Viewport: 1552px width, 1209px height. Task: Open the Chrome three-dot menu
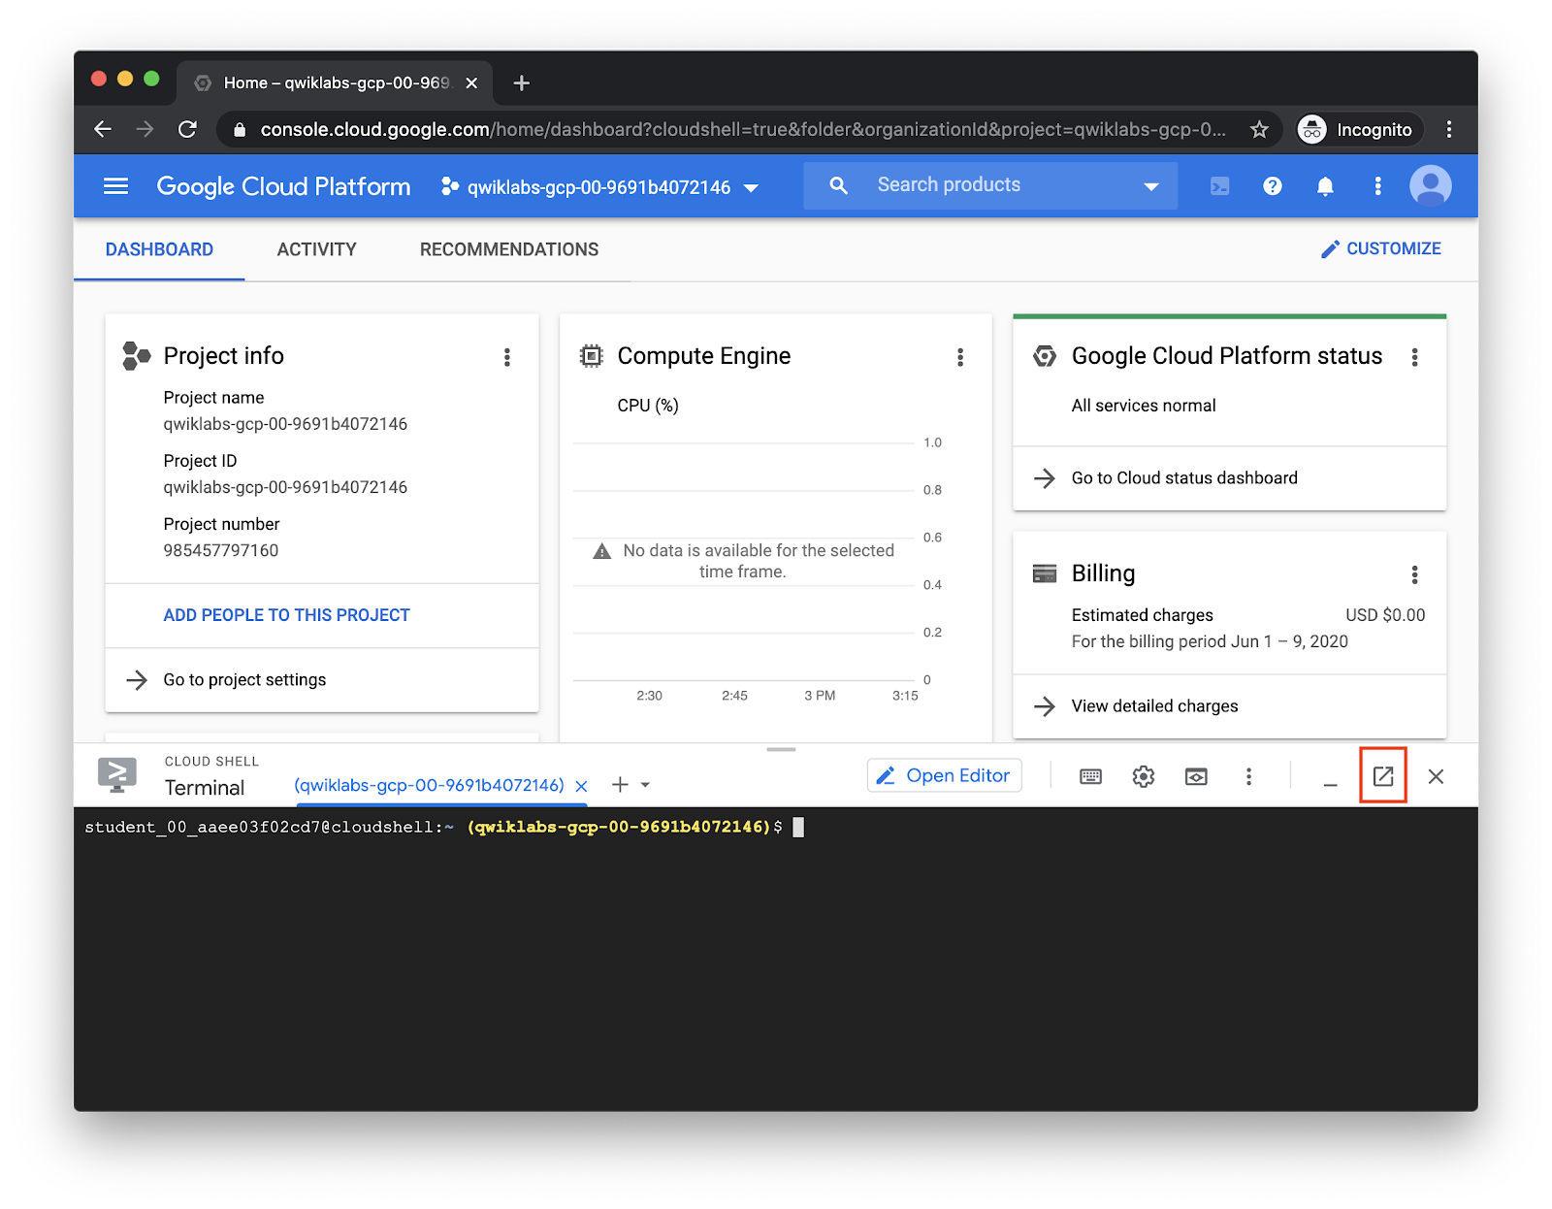point(1449,129)
